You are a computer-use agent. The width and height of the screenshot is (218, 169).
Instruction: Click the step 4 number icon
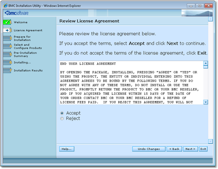click(7, 46)
